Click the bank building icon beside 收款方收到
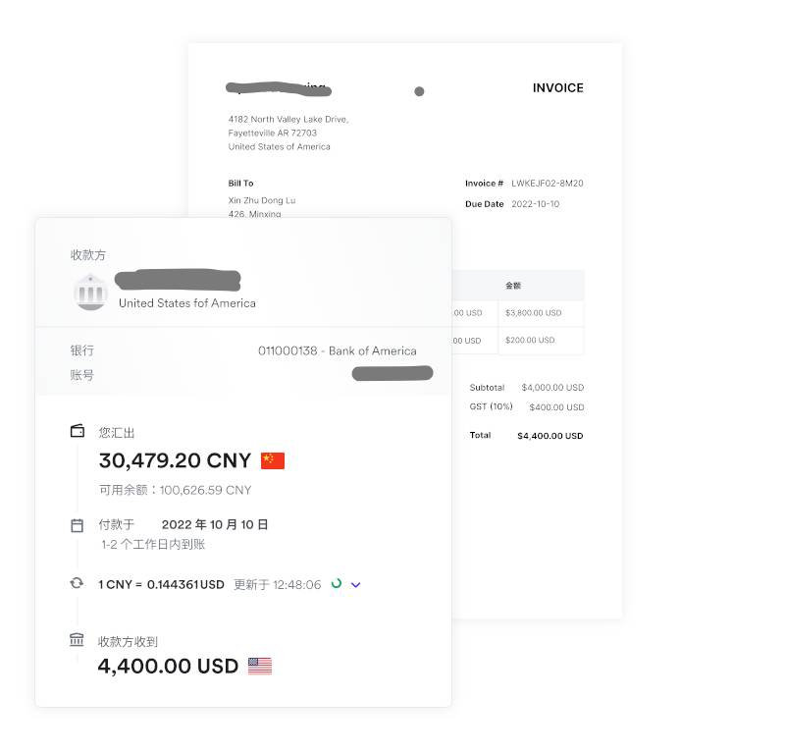Screen dimensions: 785x752 point(77,640)
